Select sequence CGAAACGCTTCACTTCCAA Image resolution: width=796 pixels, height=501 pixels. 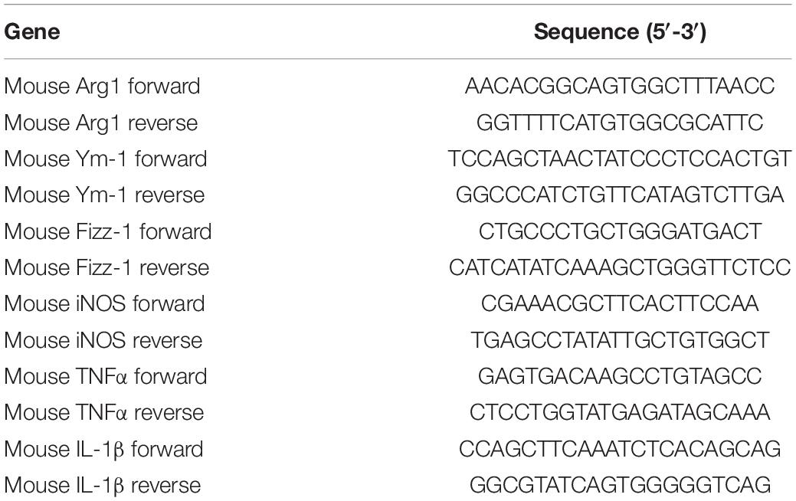click(x=620, y=303)
